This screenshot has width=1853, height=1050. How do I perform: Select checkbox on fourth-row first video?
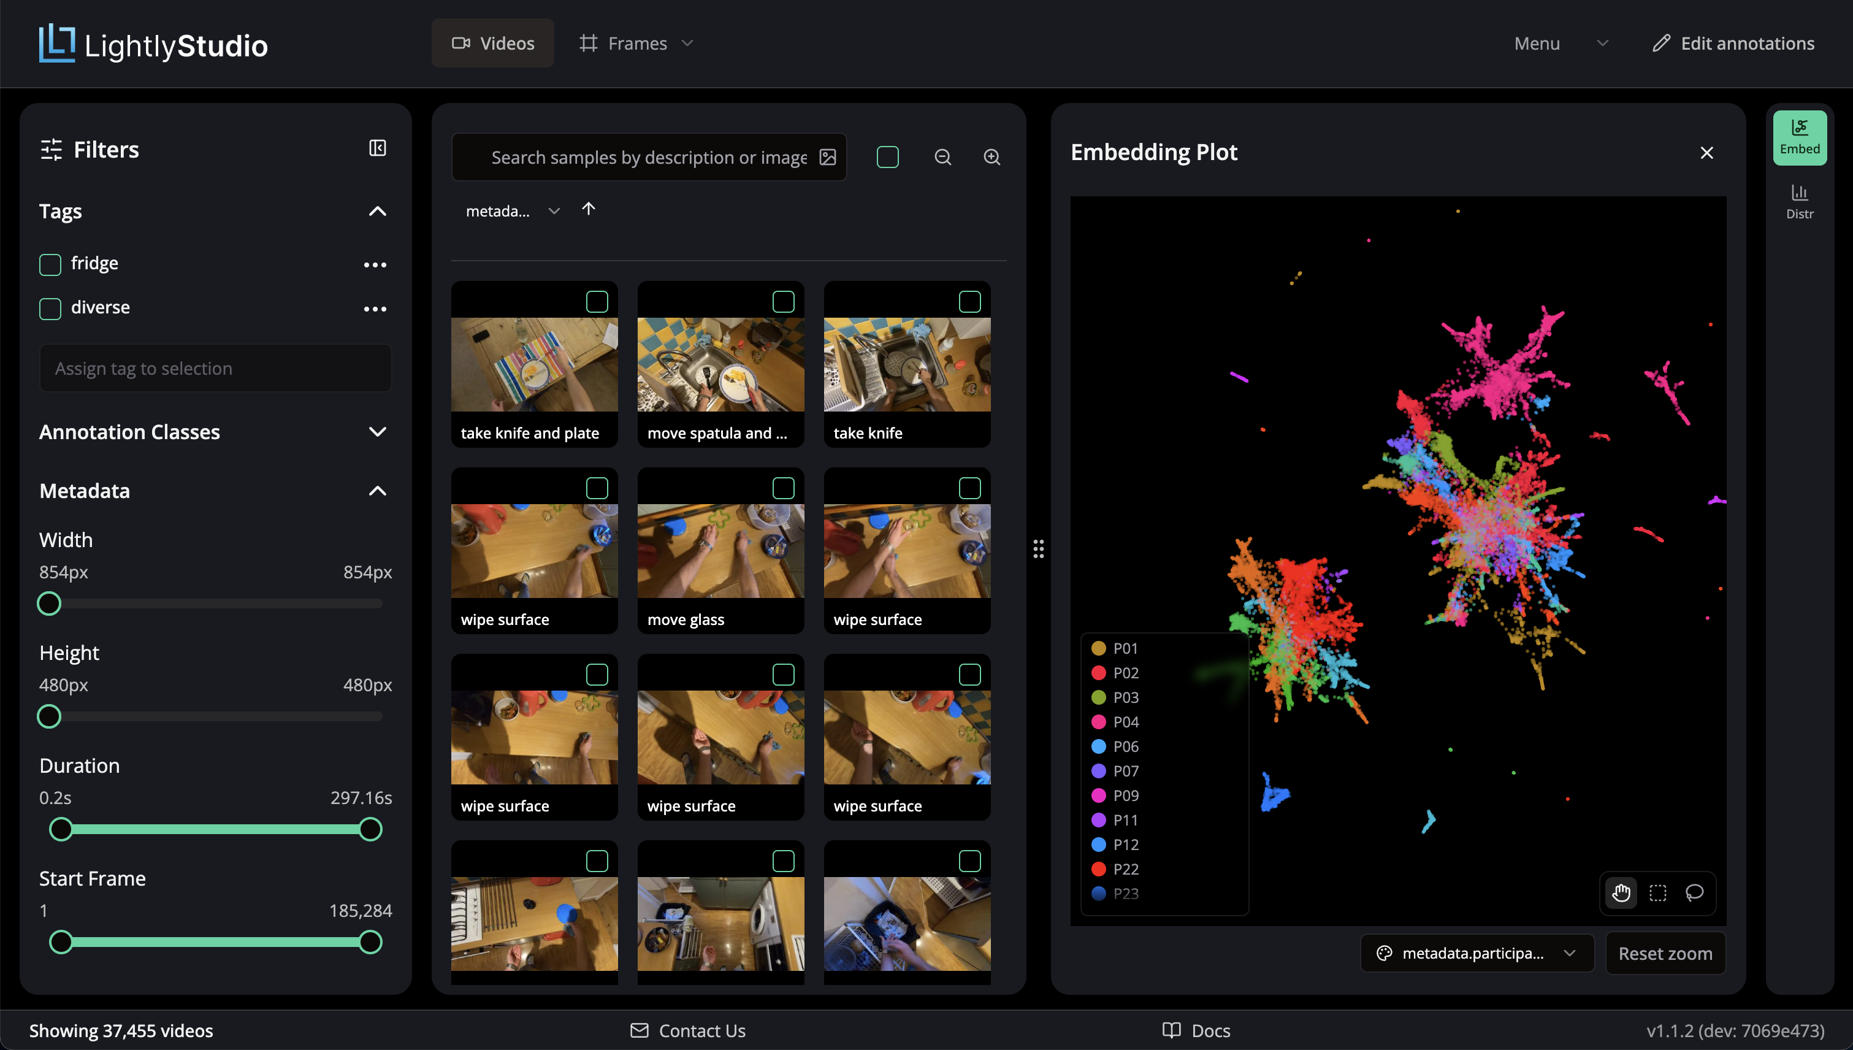click(597, 861)
